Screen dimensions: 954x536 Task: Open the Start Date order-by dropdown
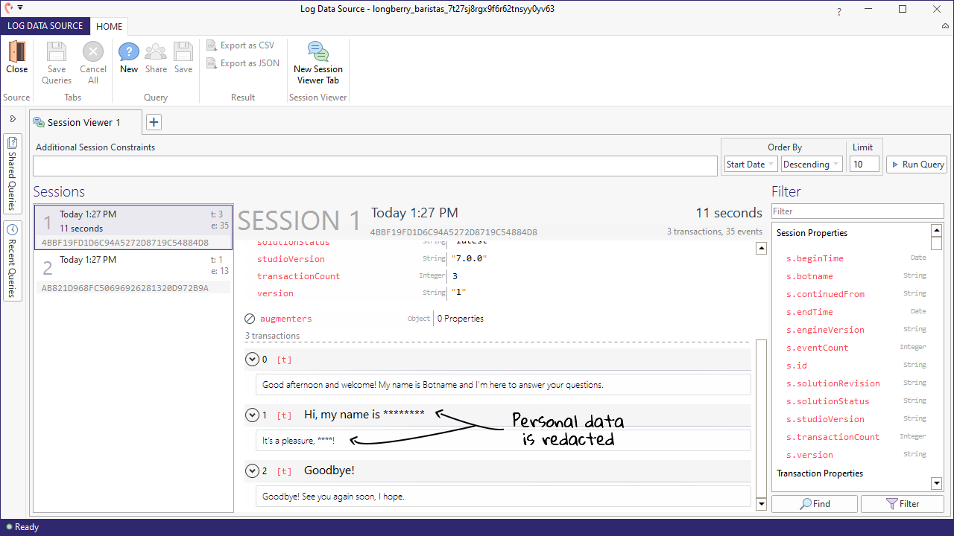(x=751, y=165)
